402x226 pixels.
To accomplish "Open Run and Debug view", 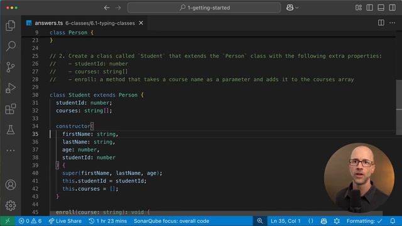I will tap(11, 88).
